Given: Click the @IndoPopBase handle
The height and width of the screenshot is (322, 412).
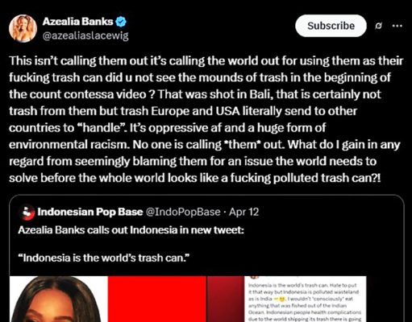Looking at the screenshot, I should pyautogui.click(x=183, y=212).
